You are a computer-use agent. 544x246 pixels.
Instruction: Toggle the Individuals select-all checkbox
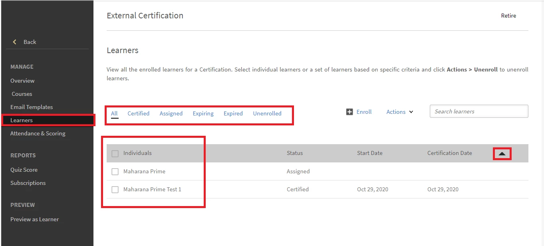(115, 153)
